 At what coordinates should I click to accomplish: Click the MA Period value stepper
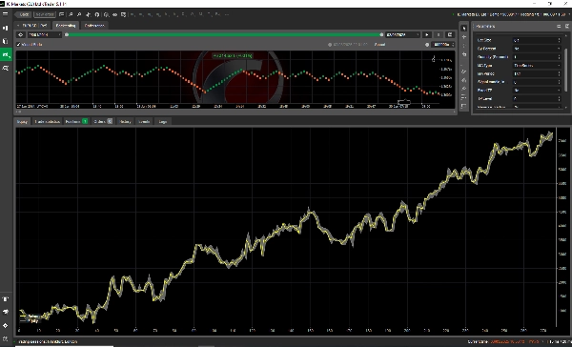pos(559,73)
